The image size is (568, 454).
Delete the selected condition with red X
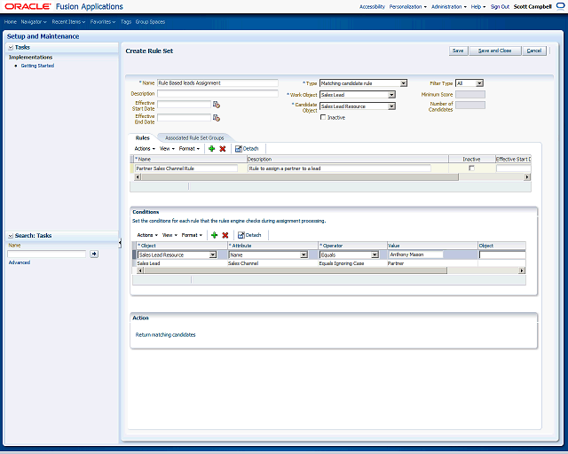pos(225,235)
